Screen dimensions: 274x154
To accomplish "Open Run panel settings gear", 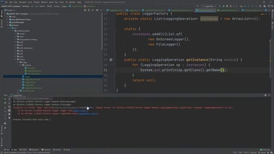I will click(x=265, y=95).
